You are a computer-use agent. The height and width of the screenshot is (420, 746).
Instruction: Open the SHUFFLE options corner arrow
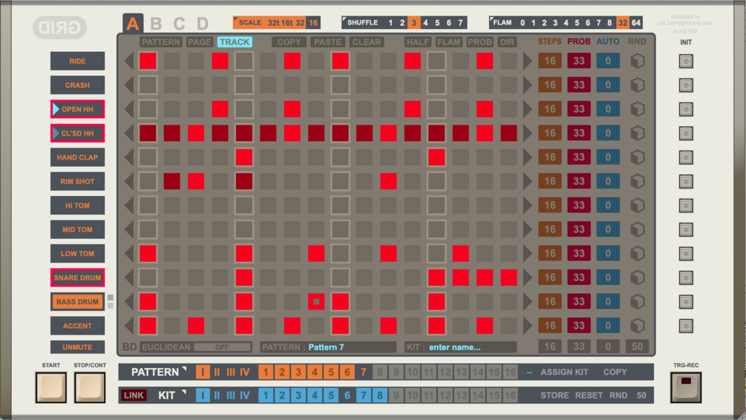344,19
